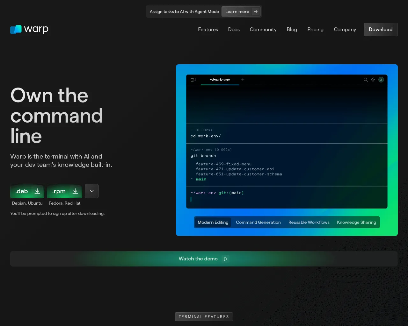
Task: Select the Modern Editing tab
Action: (213, 222)
